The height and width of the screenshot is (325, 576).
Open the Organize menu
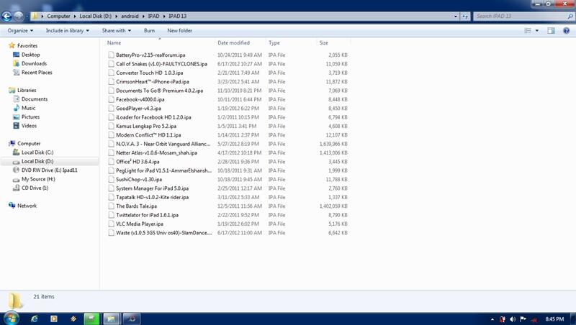point(21,30)
